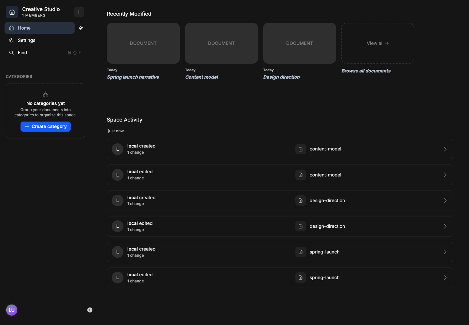Image resolution: width=469 pixels, height=325 pixels.
Task: Open Home in the sidebar
Action: (x=39, y=28)
